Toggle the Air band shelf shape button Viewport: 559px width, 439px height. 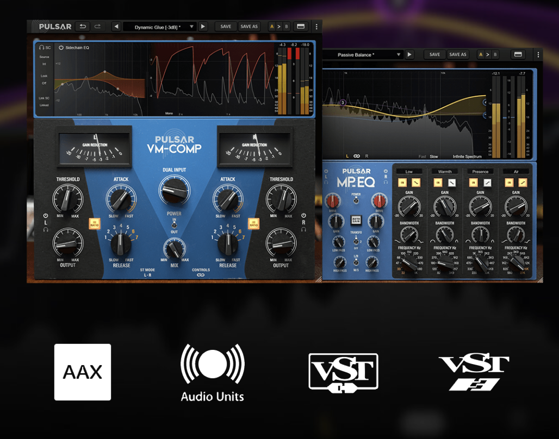click(523, 183)
